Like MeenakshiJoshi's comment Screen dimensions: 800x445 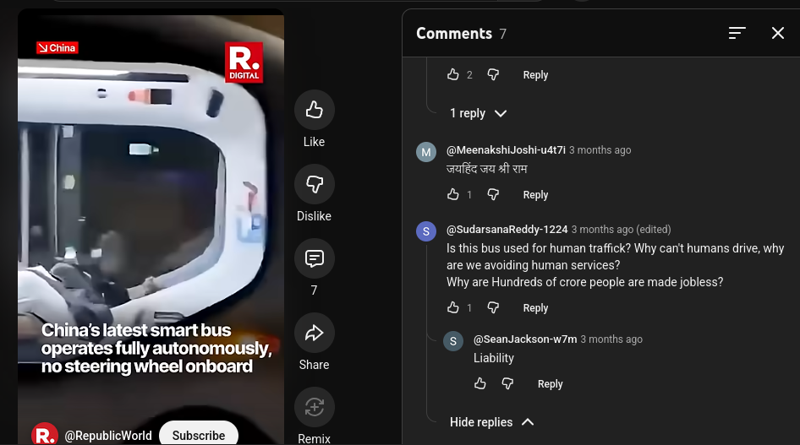(453, 194)
